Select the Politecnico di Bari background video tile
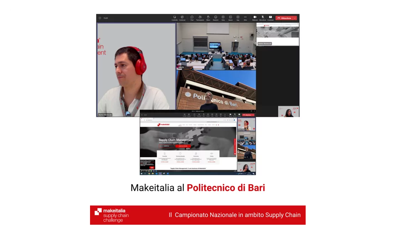406x245 pixels. (x=216, y=90)
